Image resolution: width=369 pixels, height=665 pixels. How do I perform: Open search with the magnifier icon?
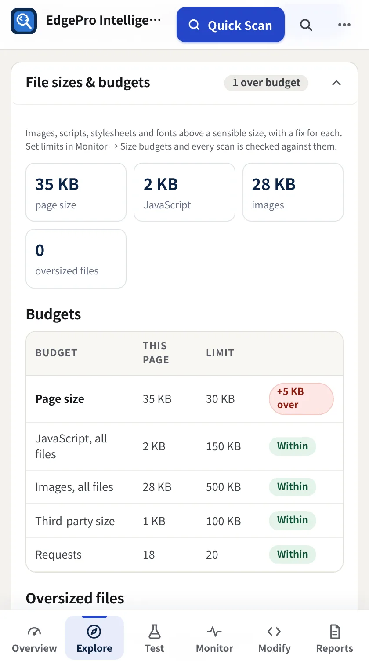(306, 25)
